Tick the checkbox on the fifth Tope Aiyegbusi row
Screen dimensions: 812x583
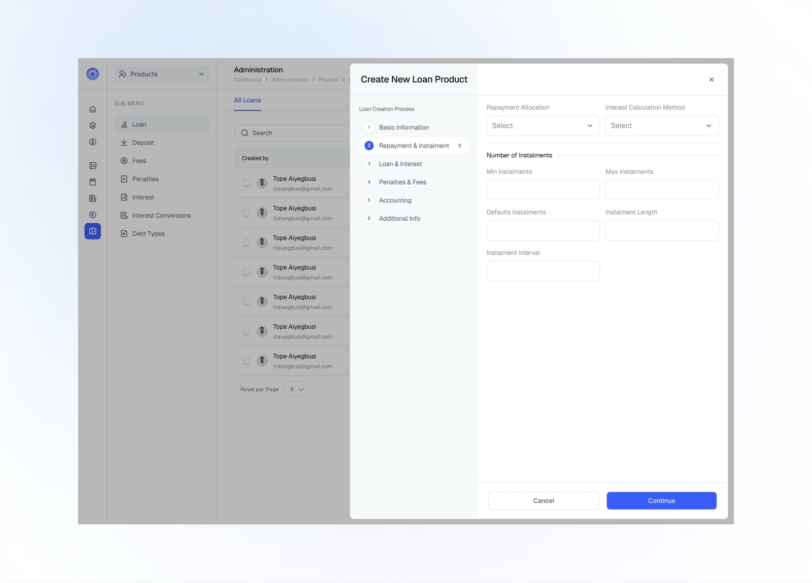[x=247, y=301]
